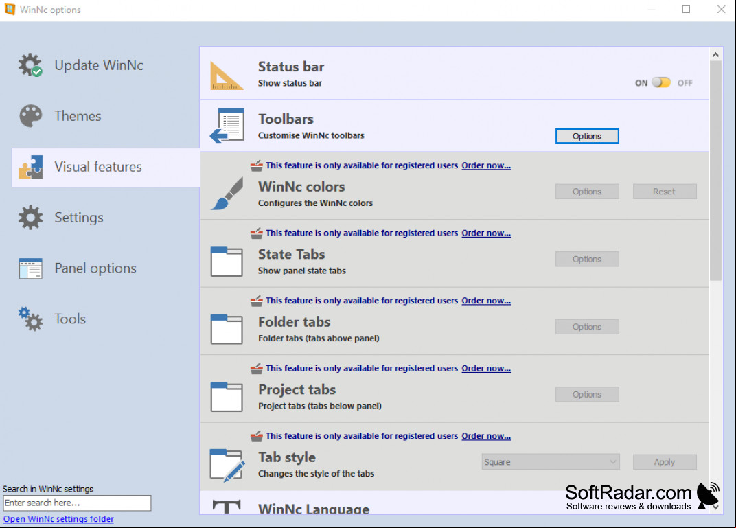Focus the Search in WinNc settings field
736x528 pixels.
tap(77, 503)
